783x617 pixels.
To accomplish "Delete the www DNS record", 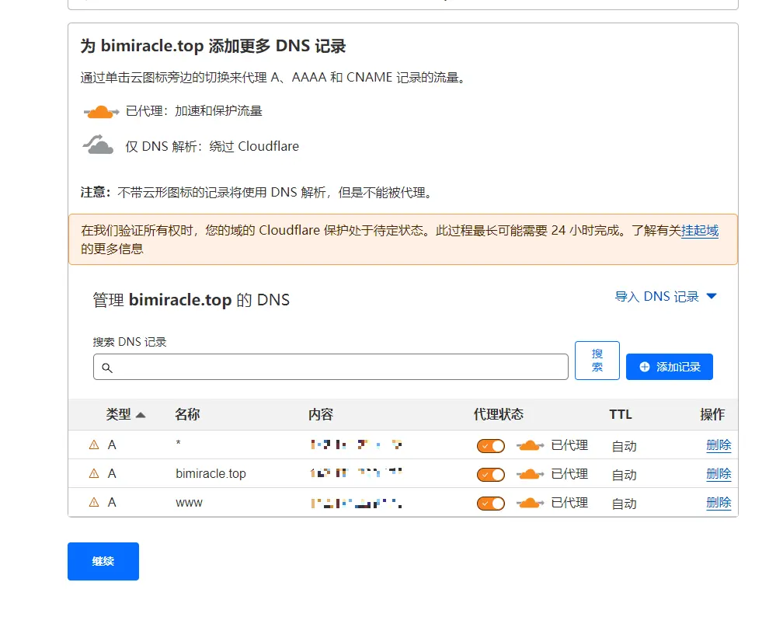I will coord(719,503).
